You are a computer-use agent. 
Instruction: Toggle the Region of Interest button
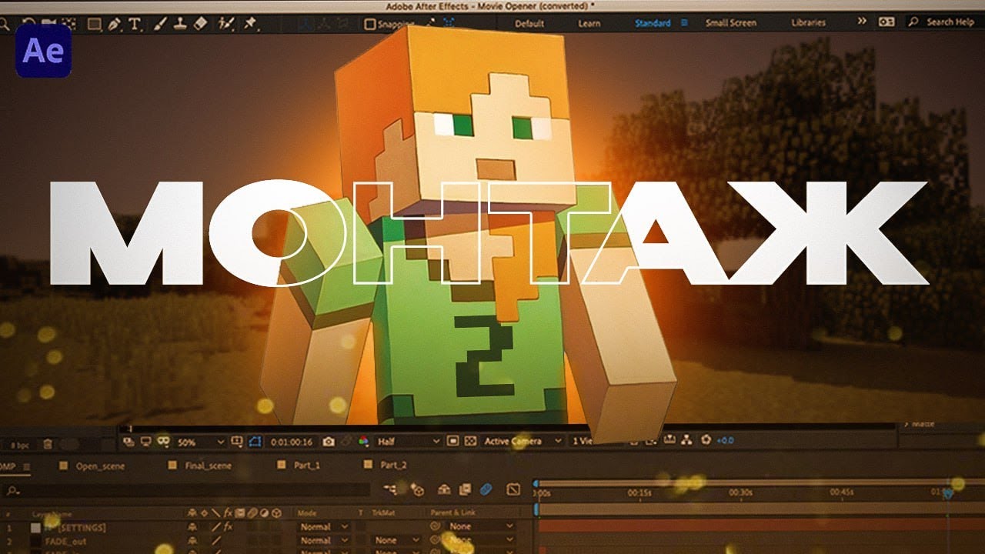pyautogui.click(x=452, y=441)
